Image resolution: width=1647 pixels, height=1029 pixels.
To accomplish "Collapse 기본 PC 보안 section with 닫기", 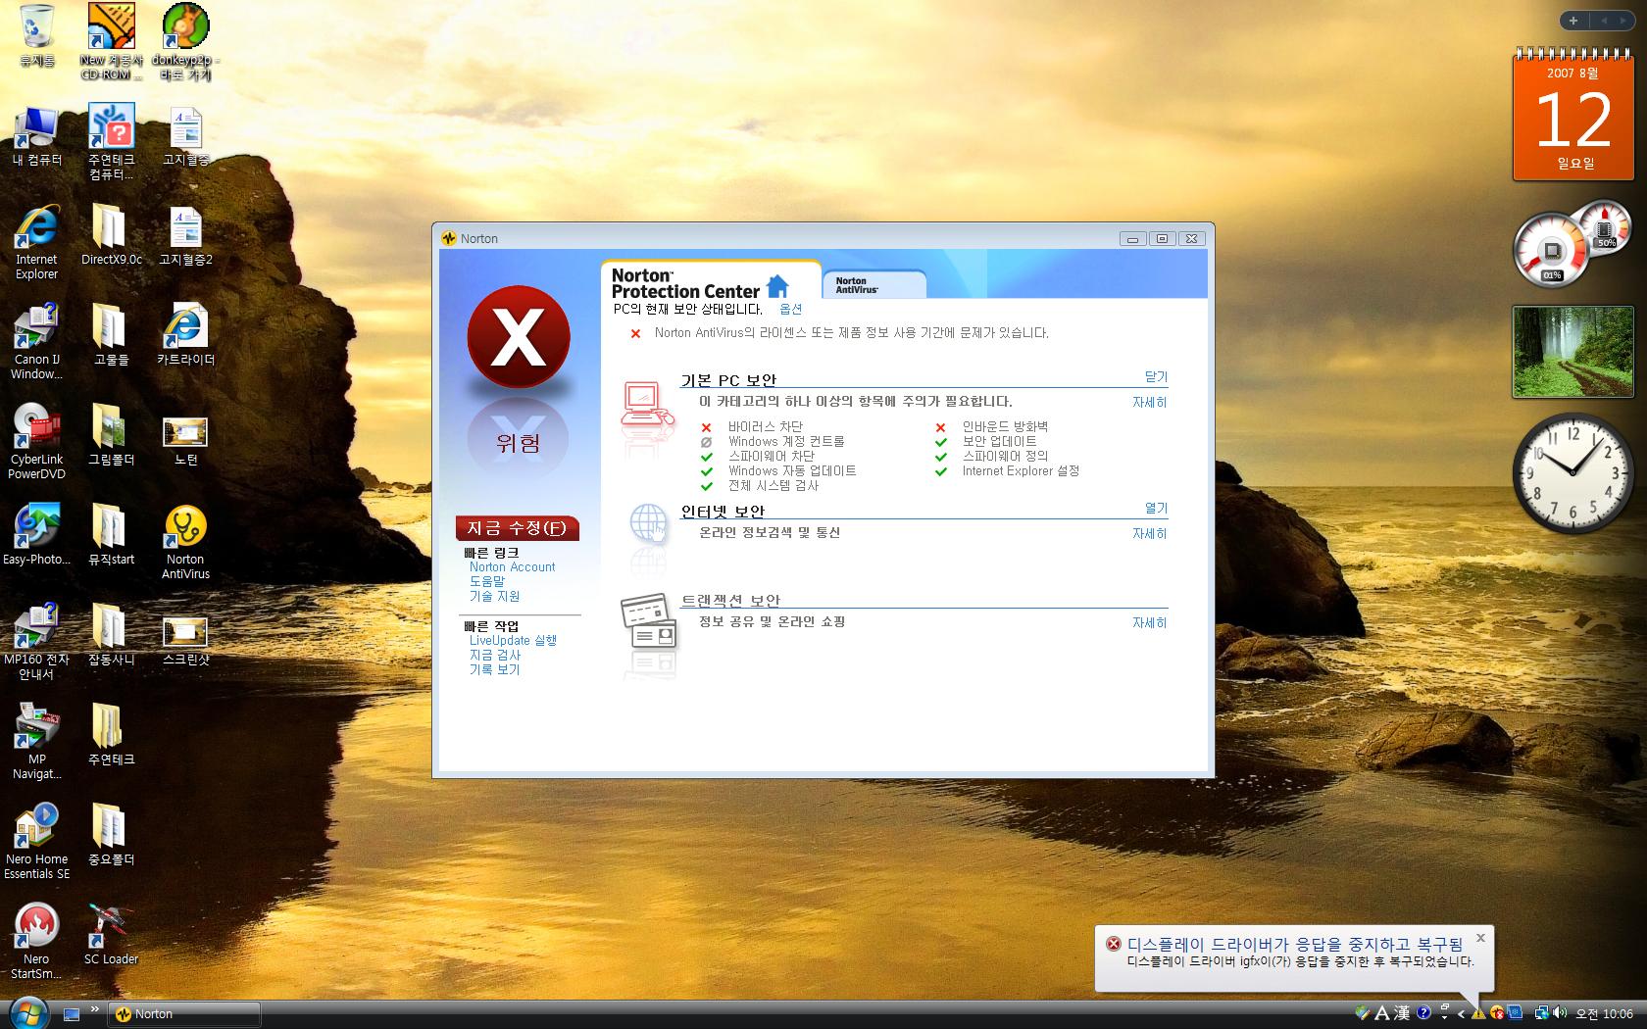I will click(1156, 376).
